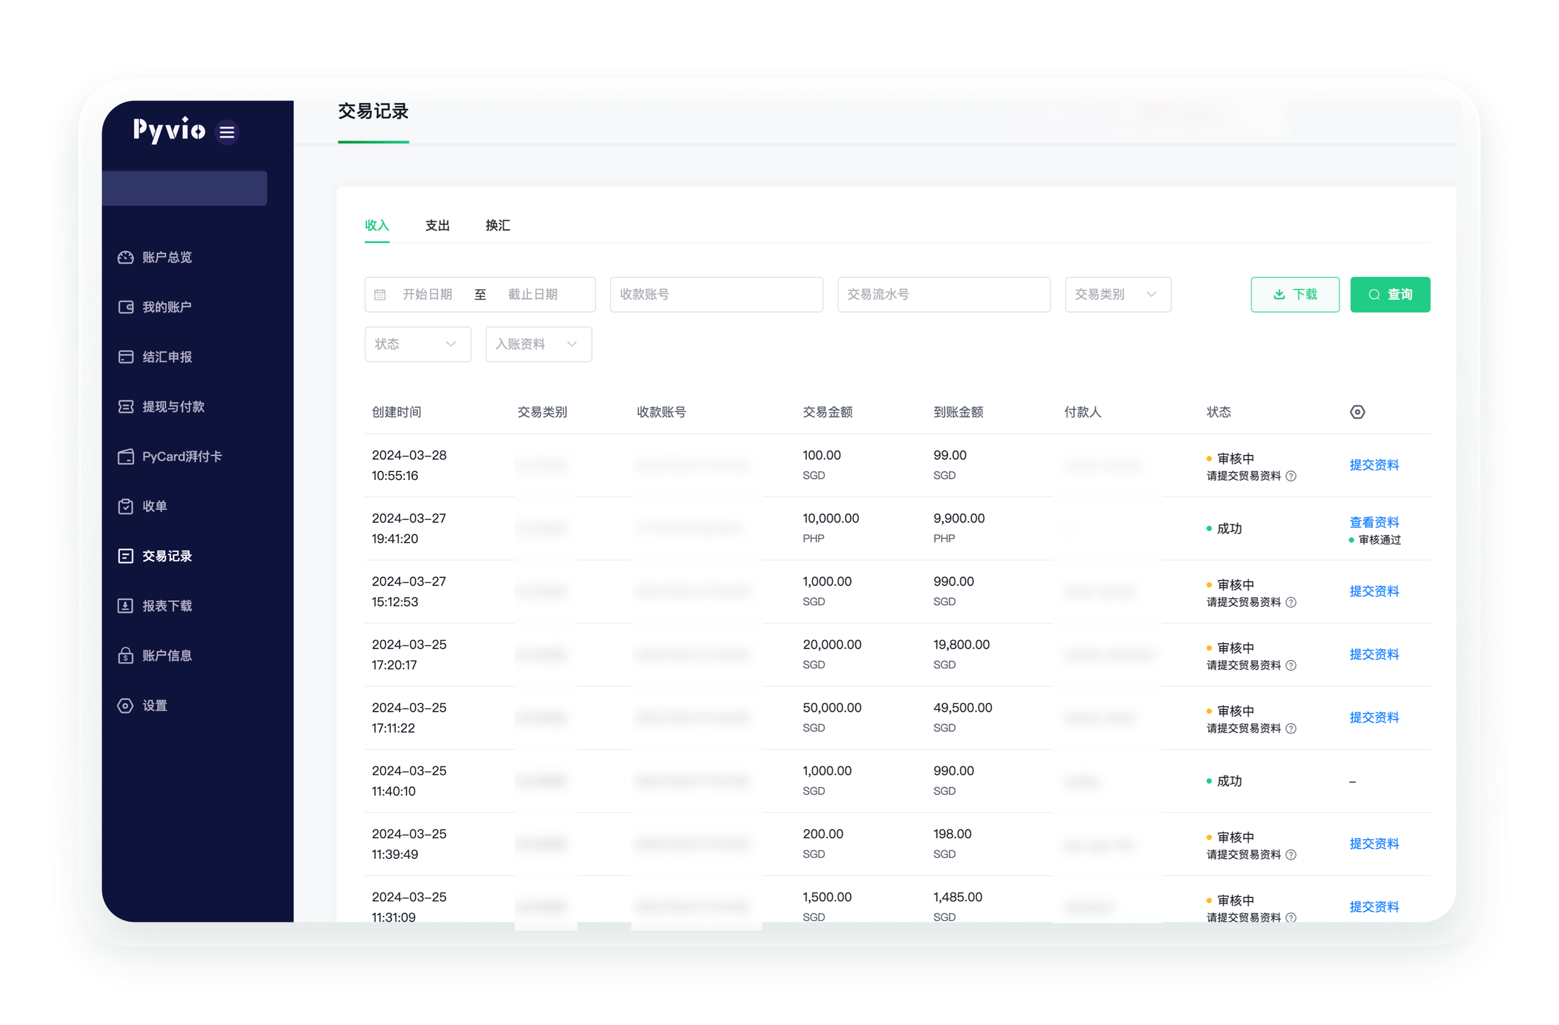Image resolution: width=1559 pixels, height=1025 pixels.
Task: Click the 1,485.00 SGD arrival amount
Action: (958, 907)
